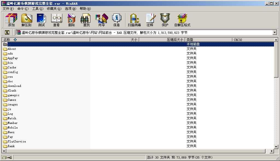Select the Member folder row
Screen dimensions: 280x161
[138, 123]
